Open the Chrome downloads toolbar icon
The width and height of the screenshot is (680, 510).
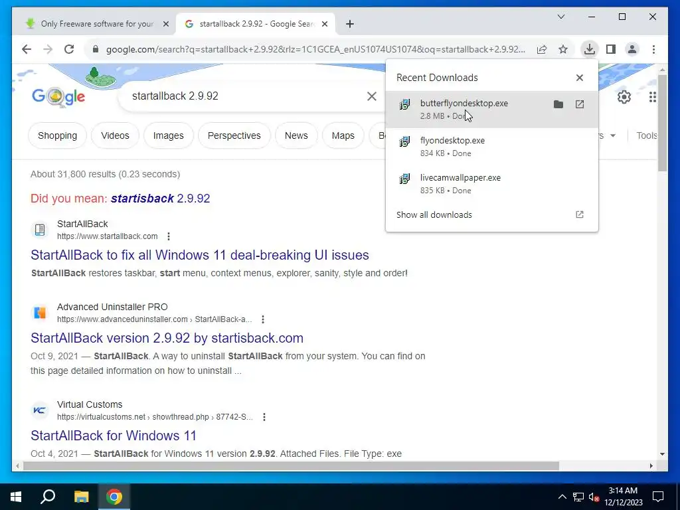coord(590,49)
